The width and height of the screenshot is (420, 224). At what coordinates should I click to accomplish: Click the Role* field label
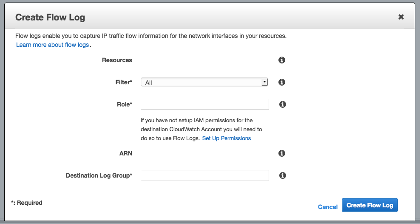tap(125, 104)
